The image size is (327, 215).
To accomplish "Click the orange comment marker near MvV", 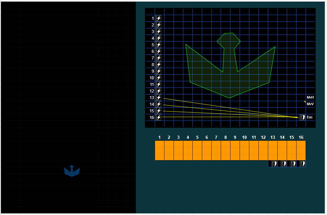I will (305, 102).
